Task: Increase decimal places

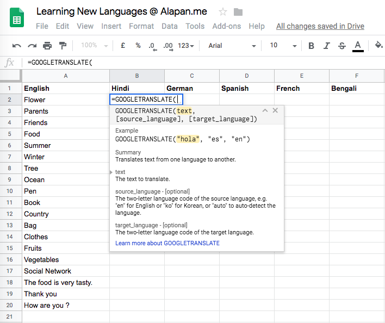Action: (168, 46)
